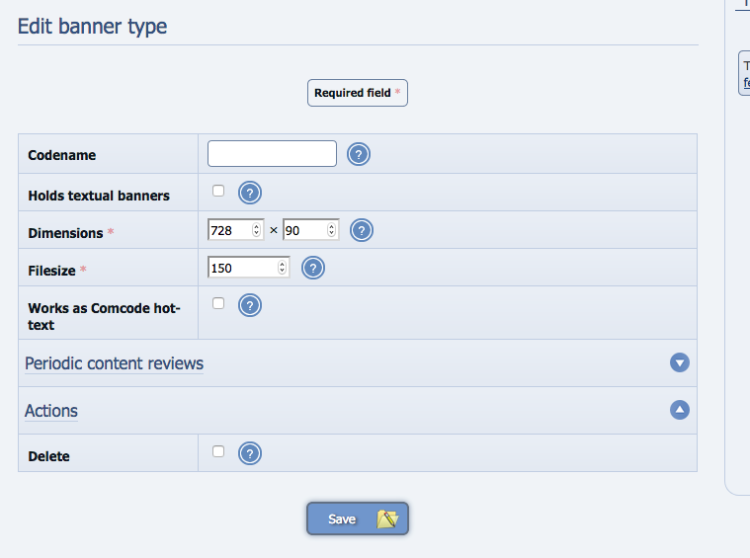Click the folder icon on Save button
750x558 pixels.
(387, 518)
